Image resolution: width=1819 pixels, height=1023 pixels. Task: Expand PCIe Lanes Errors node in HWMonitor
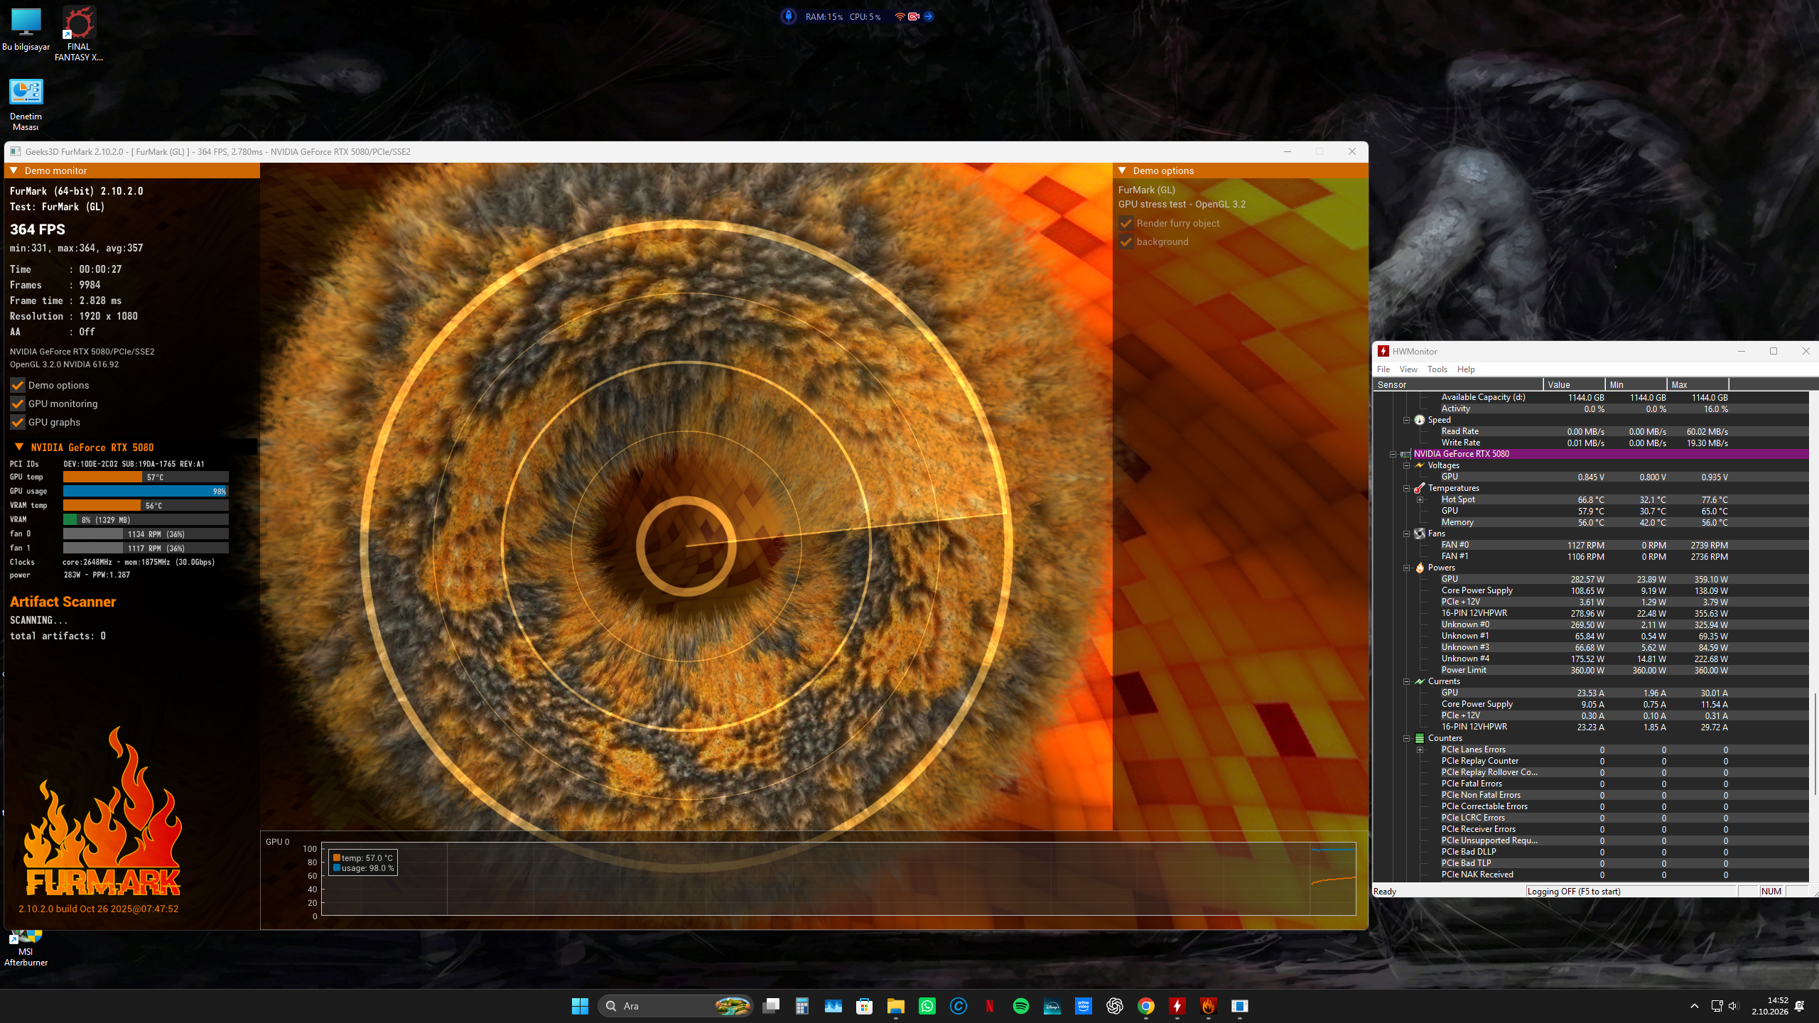[1420, 749]
